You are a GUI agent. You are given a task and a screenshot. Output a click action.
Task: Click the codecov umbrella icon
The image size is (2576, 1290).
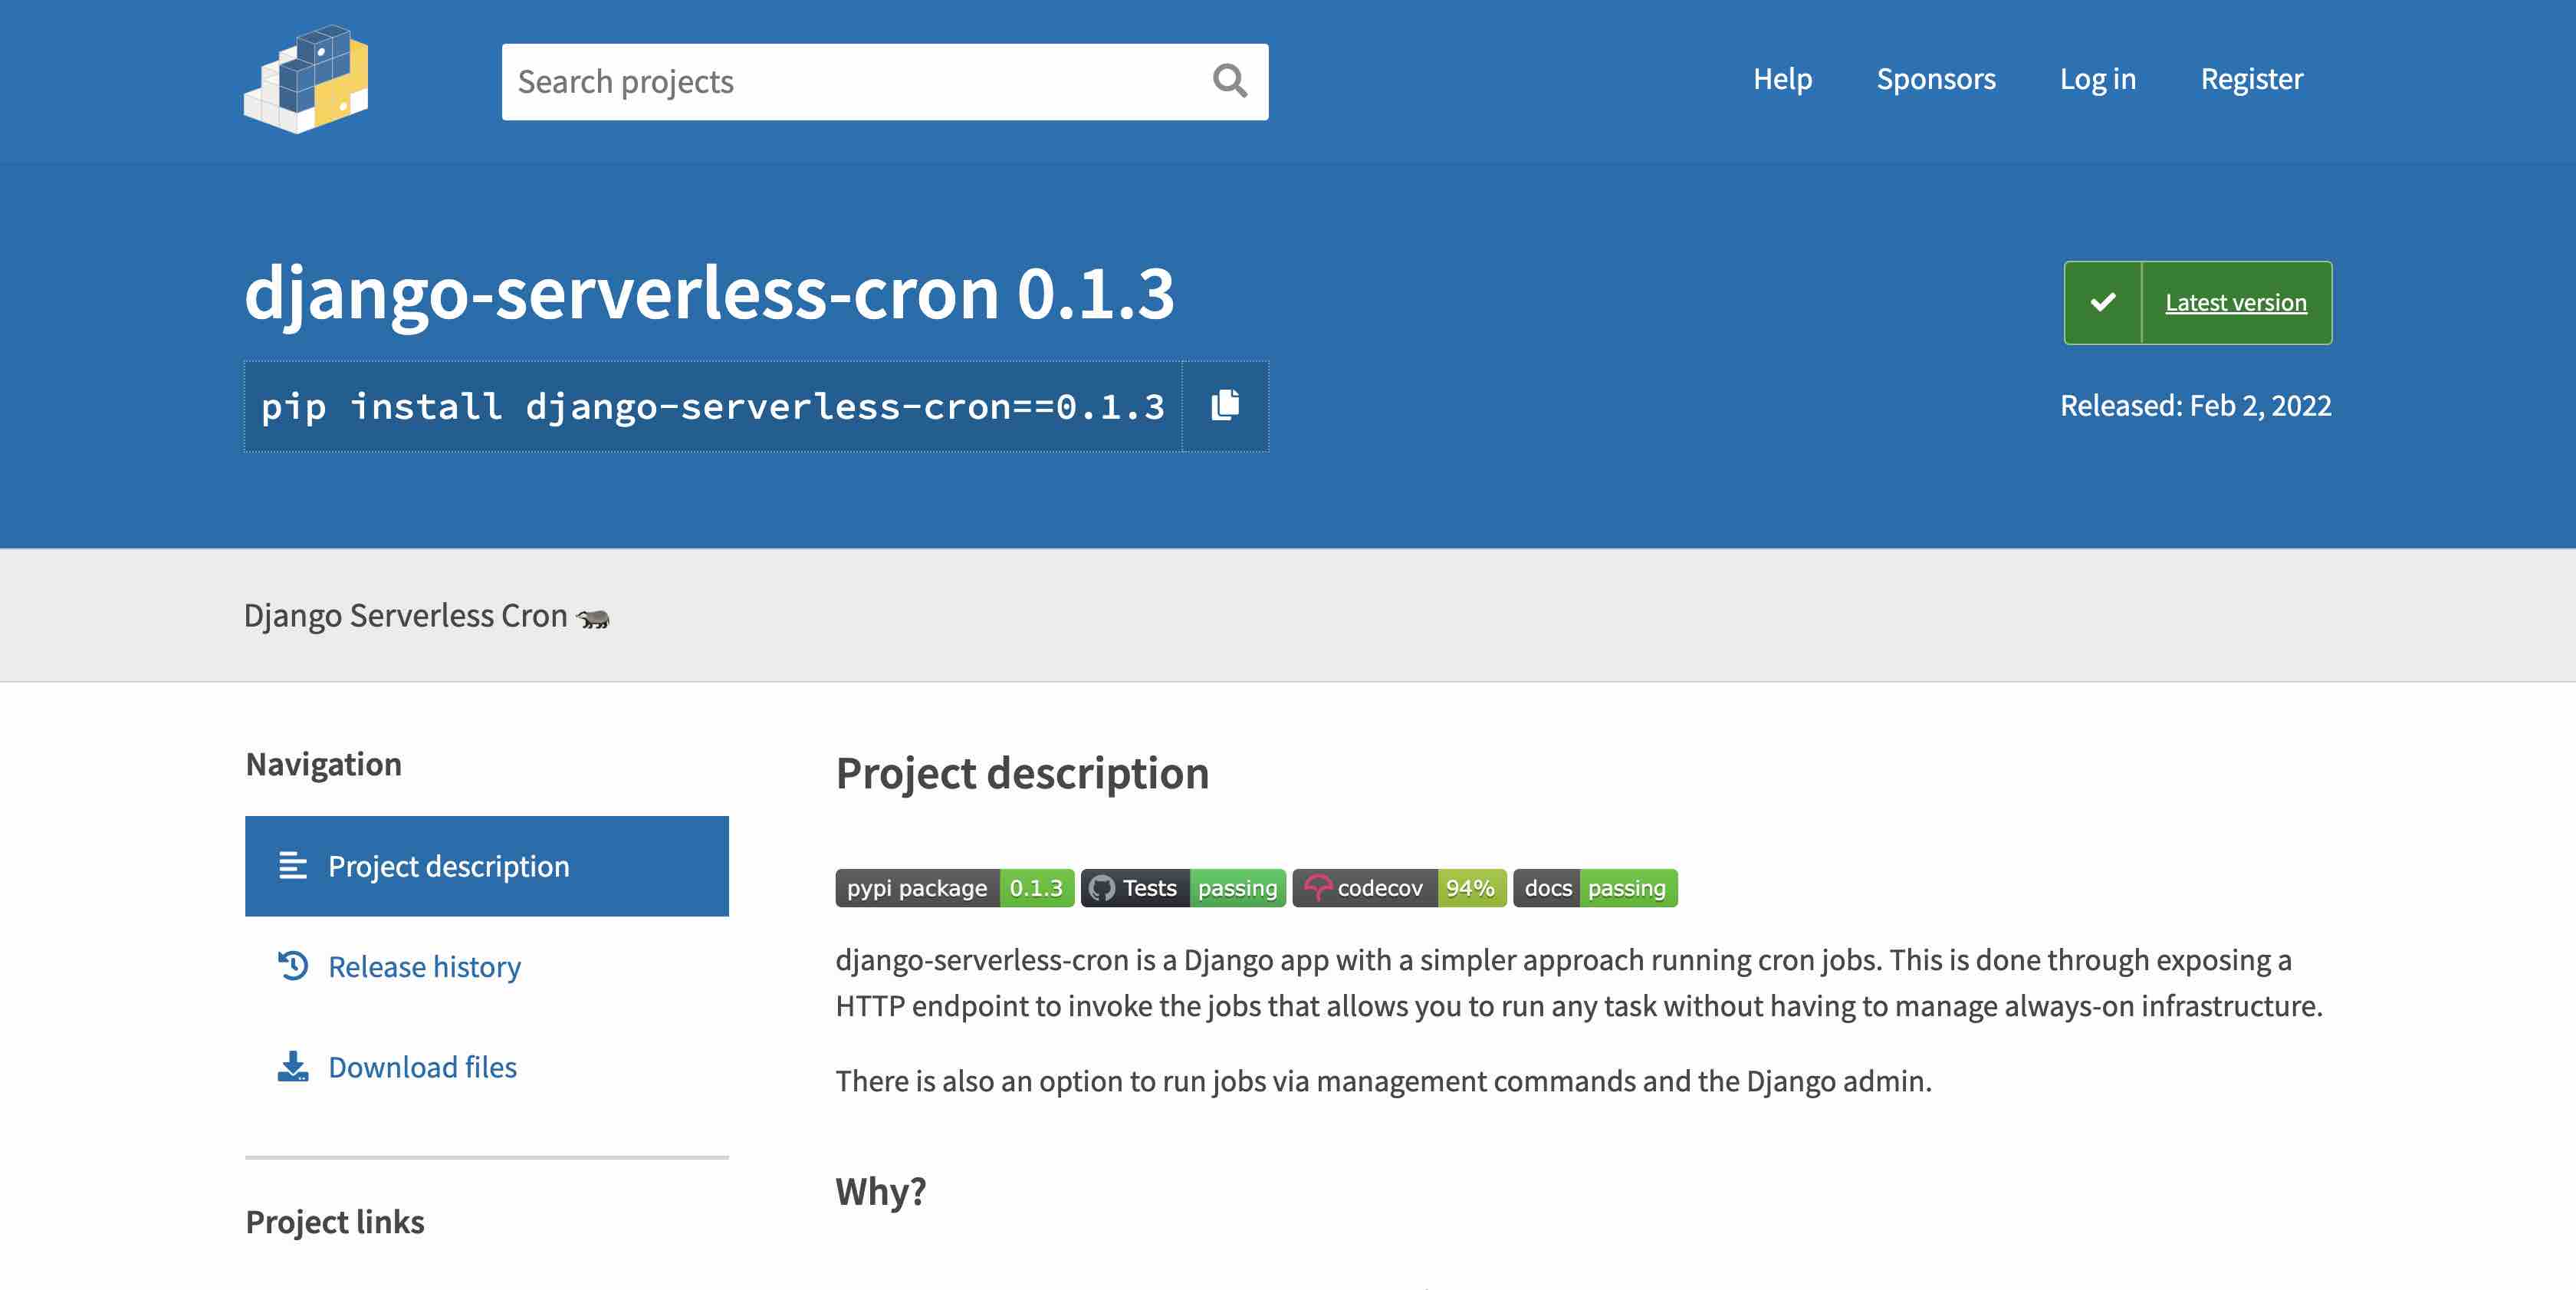[x=1317, y=887]
